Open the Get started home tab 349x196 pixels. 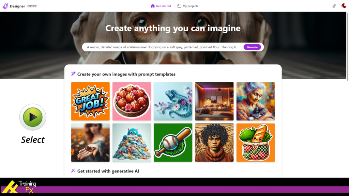[x=161, y=6]
